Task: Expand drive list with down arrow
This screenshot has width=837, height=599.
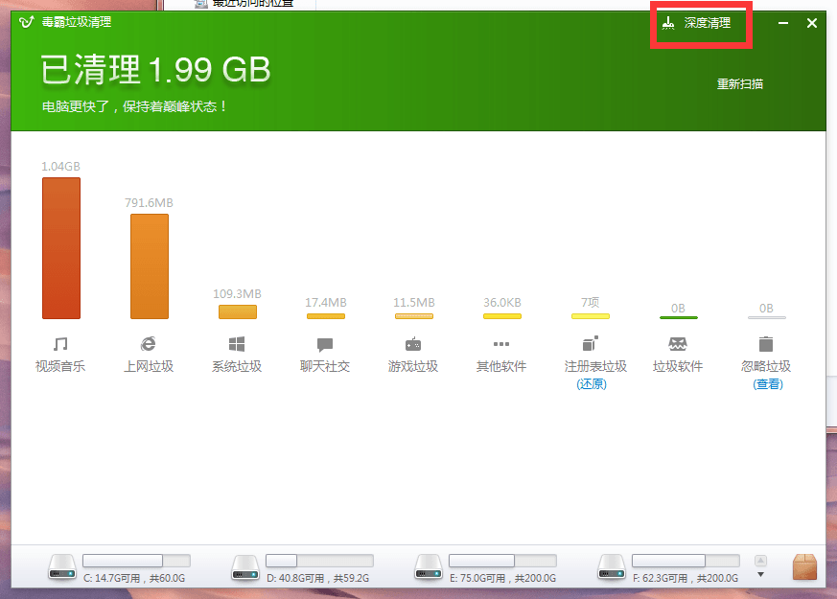Action: [x=761, y=575]
